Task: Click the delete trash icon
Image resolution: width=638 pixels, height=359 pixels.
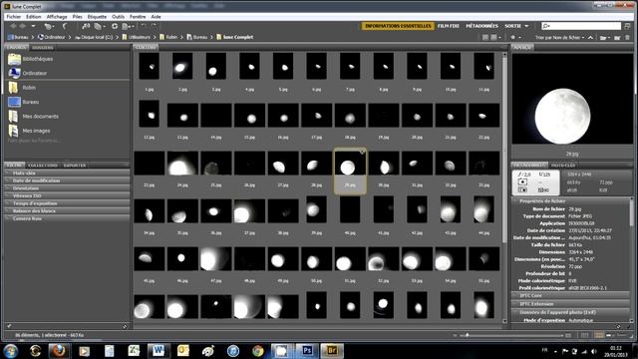Action: pos(627,37)
